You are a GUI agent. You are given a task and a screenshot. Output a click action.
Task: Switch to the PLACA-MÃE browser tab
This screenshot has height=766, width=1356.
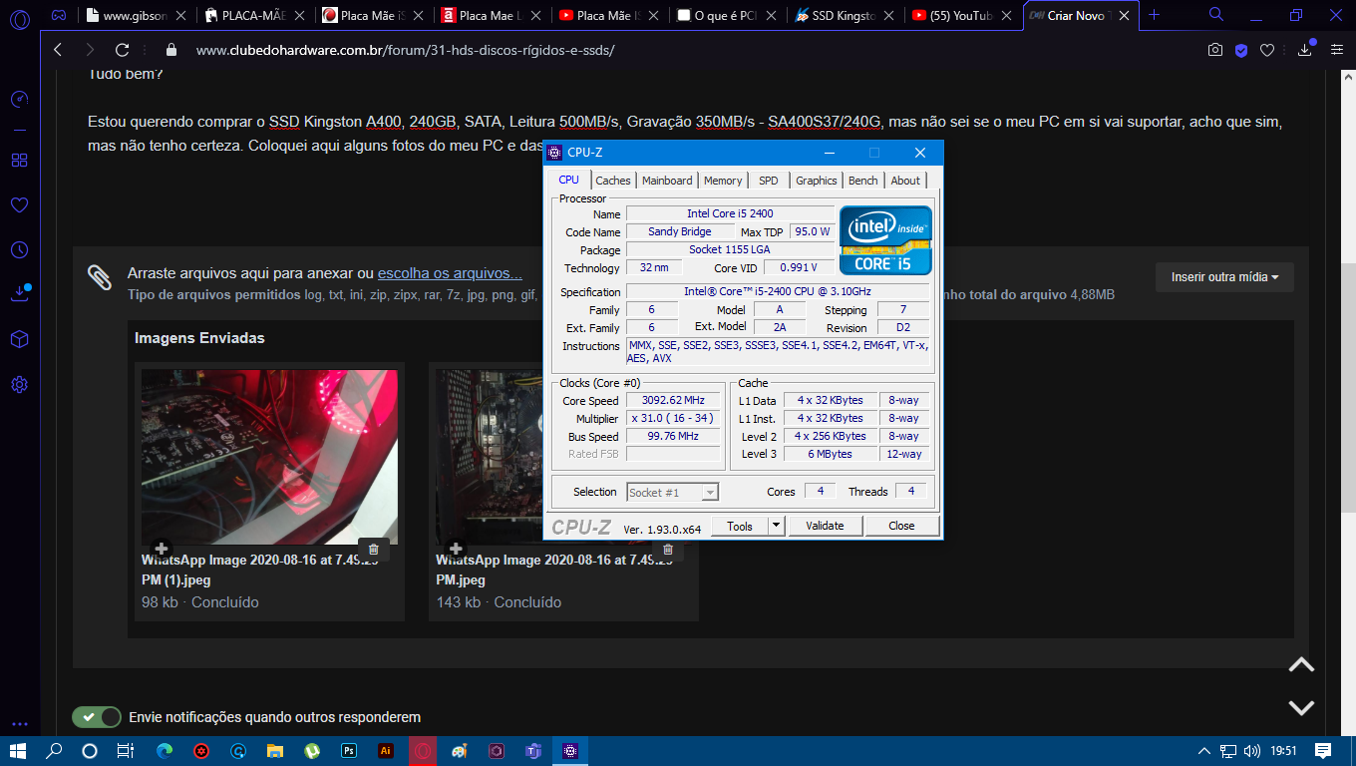(x=254, y=15)
